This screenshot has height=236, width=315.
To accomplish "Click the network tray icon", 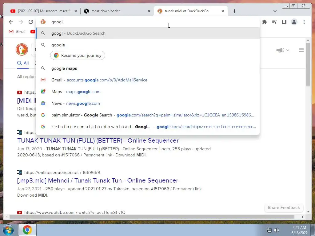I will (269, 230).
